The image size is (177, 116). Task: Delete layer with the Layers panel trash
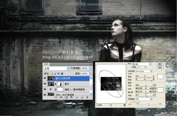87,97
